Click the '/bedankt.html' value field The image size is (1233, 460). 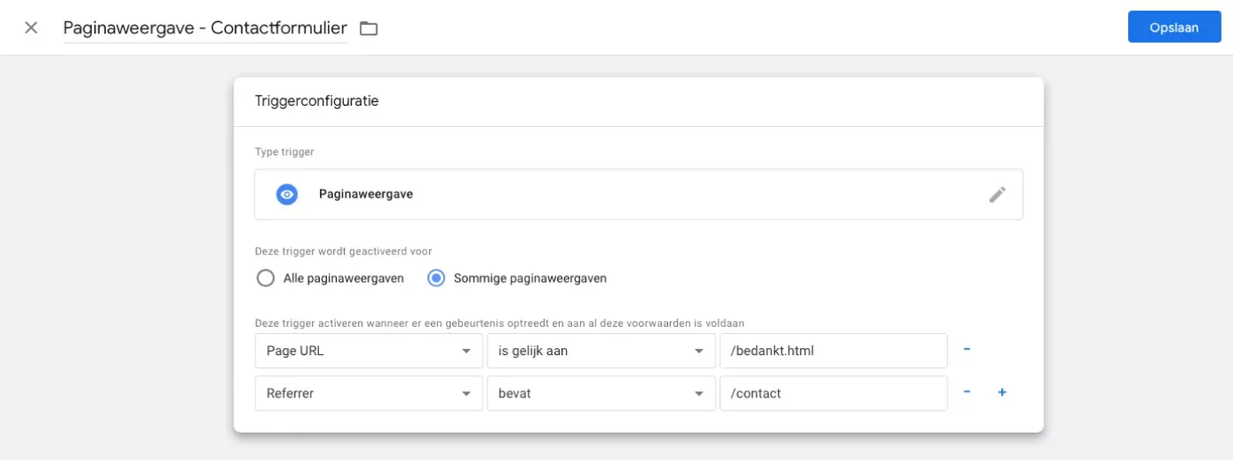(833, 351)
